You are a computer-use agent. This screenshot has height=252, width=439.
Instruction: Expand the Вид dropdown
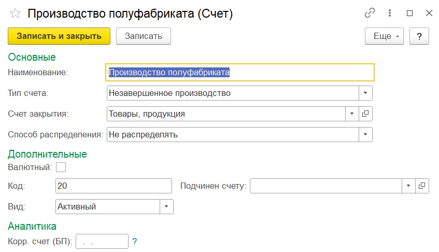click(x=166, y=206)
